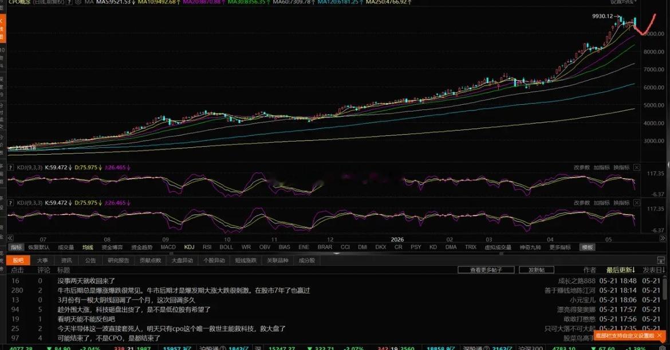Switch to the 资讯 tab
The height and width of the screenshot is (350, 670).
tap(66, 260)
